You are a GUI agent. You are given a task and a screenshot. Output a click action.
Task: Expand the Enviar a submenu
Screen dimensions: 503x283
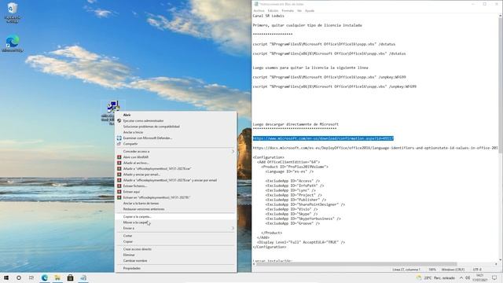[176, 228]
